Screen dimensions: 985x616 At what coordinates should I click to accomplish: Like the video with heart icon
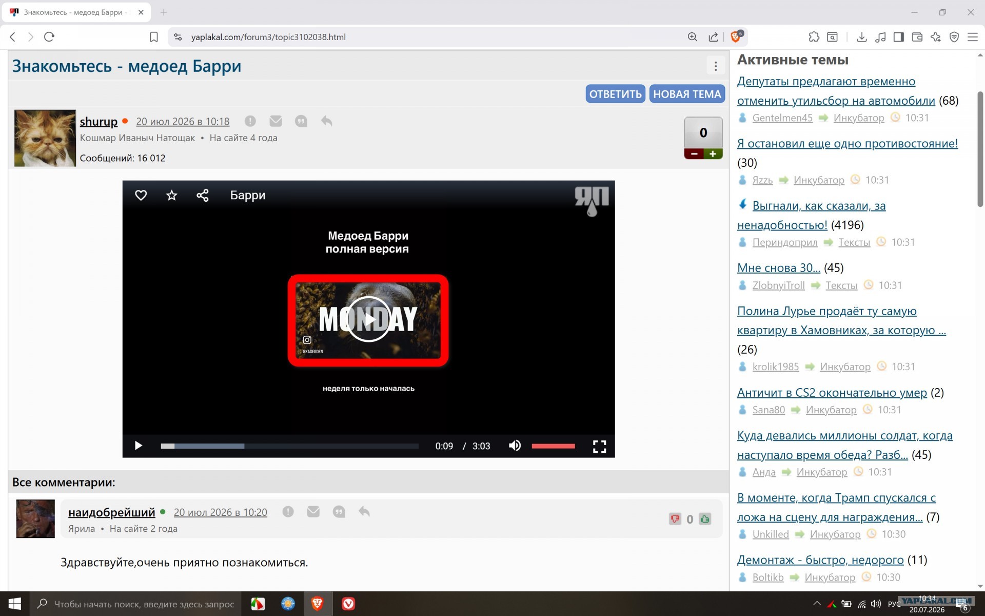click(x=141, y=195)
